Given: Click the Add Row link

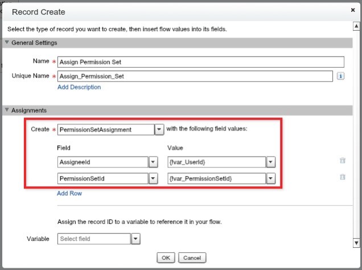Looking at the screenshot, I should [69, 193].
